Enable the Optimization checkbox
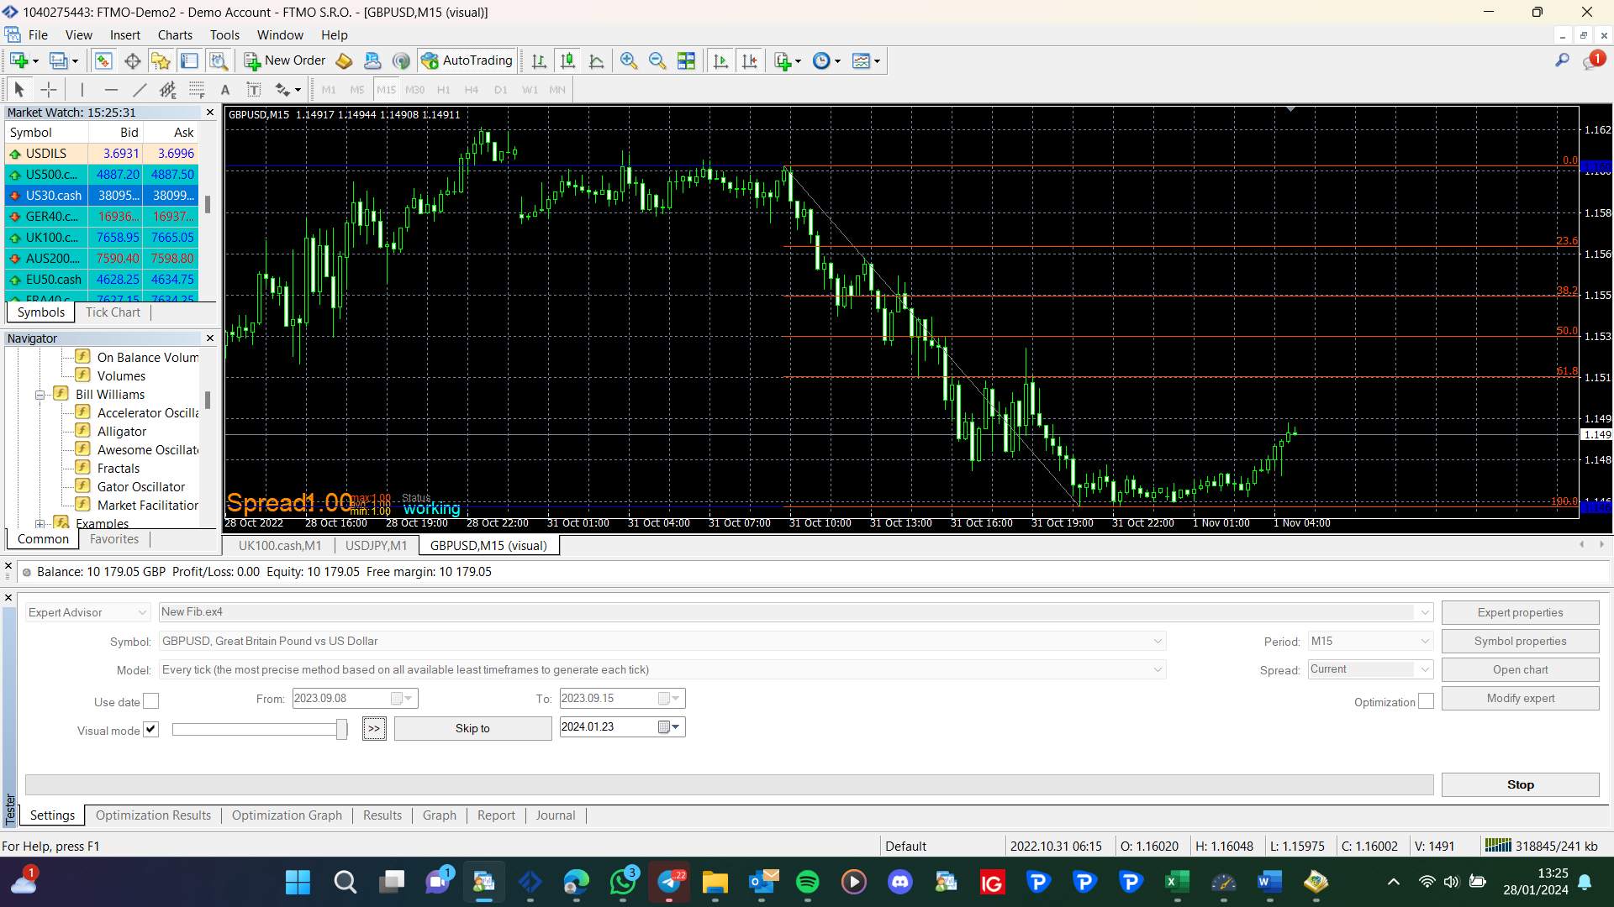Image resolution: width=1614 pixels, height=907 pixels. (1426, 701)
